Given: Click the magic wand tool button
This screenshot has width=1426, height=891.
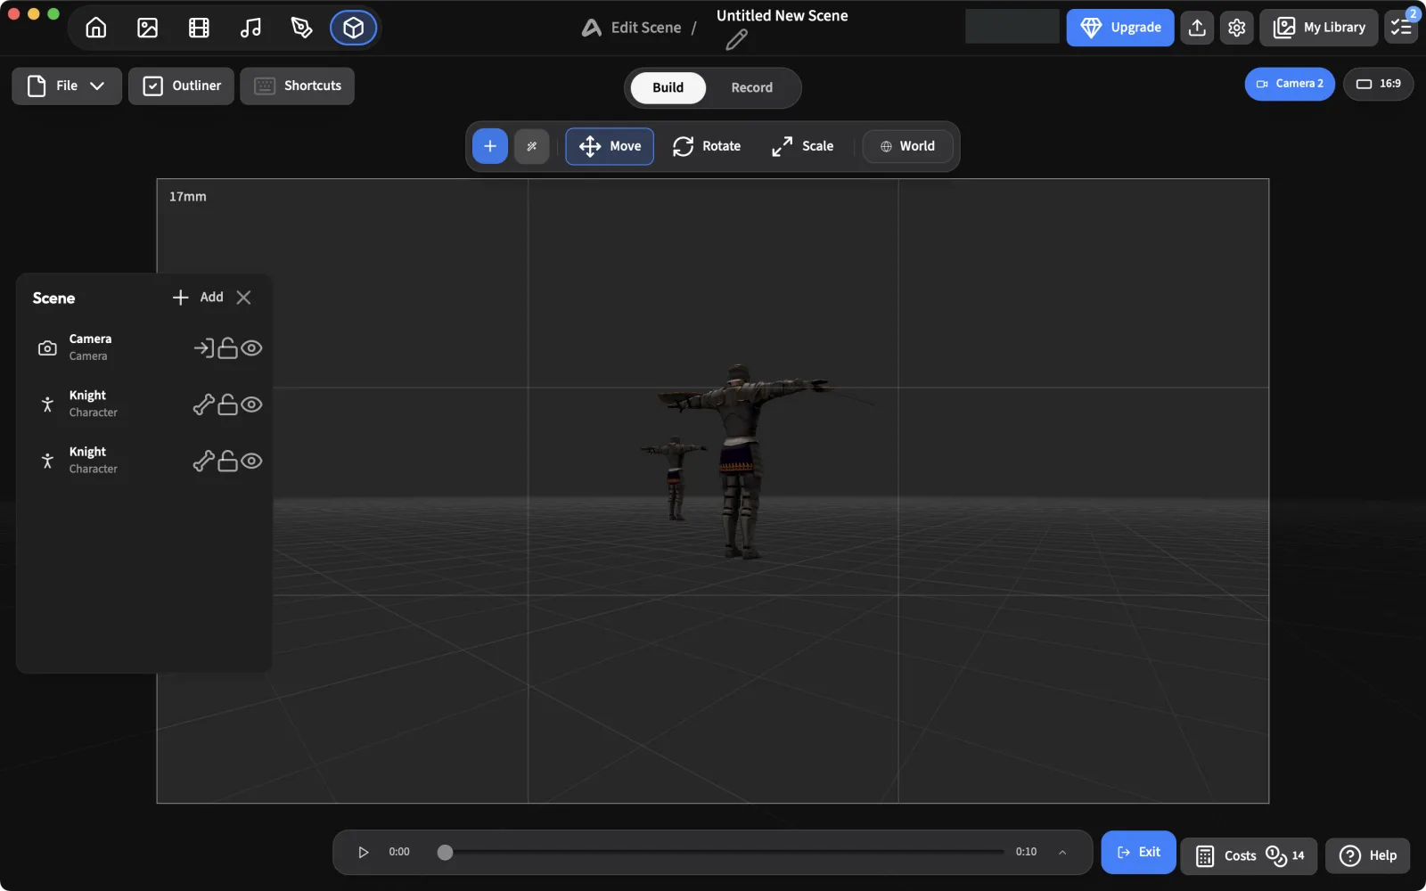Looking at the screenshot, I should click(x=532, y=146).
